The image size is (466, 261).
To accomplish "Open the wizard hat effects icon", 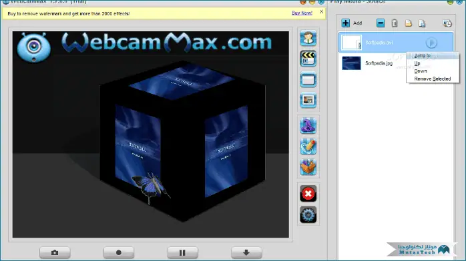I will (308, 126).
